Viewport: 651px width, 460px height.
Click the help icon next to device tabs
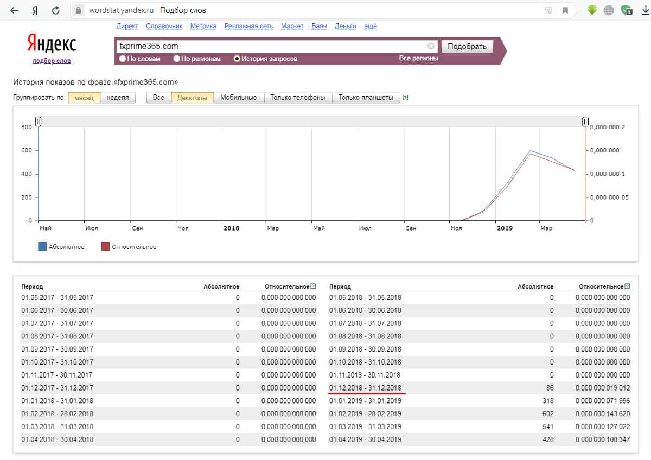tap(405, 98)
